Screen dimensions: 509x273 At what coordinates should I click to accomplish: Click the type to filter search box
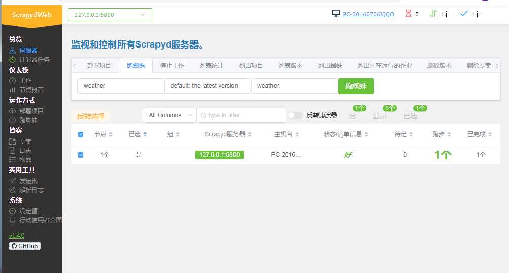[x=241, y=115]
